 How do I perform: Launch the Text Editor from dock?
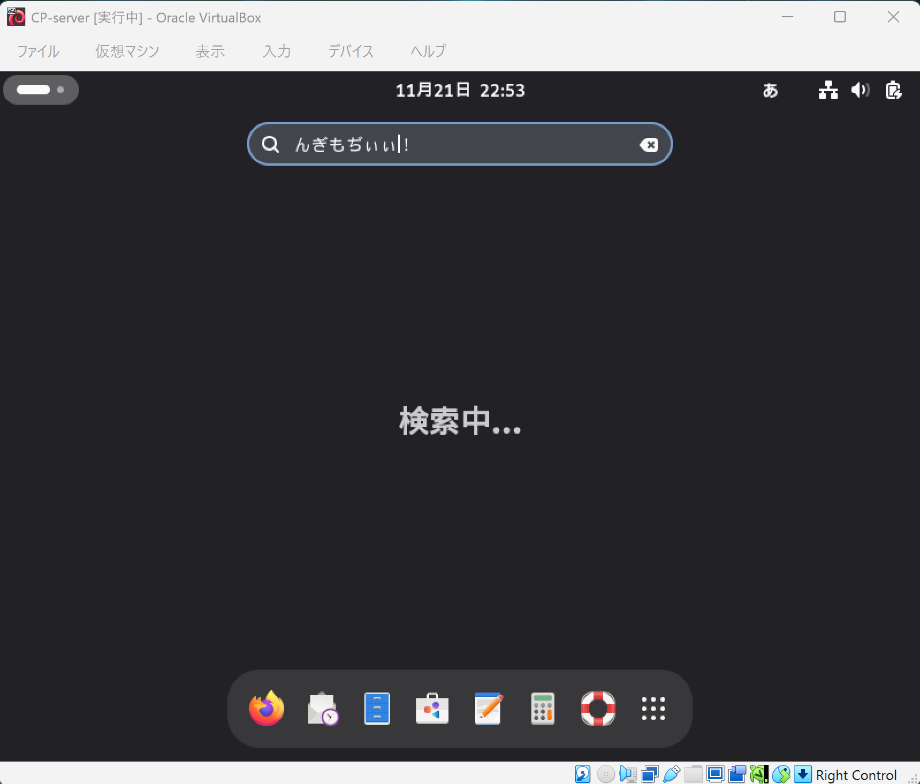488,709
